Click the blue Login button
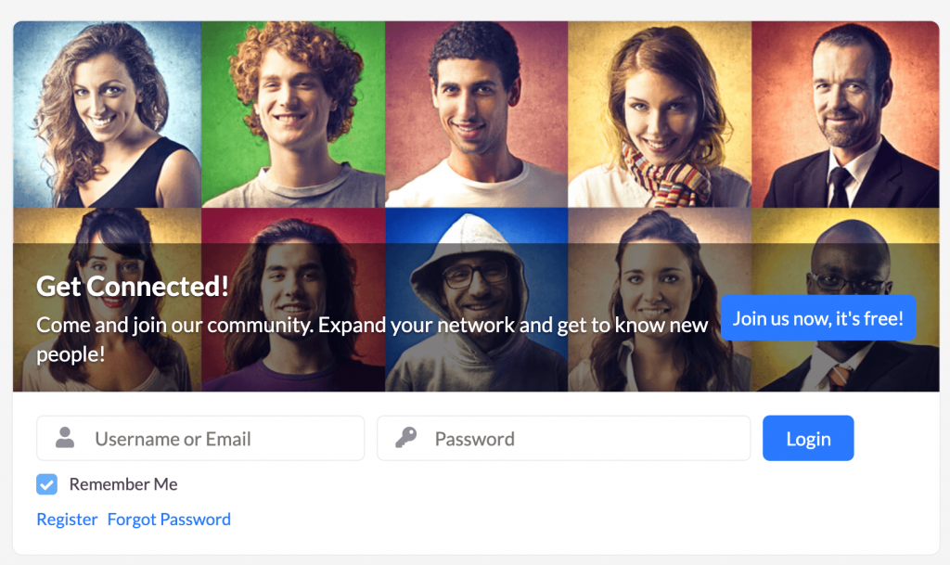Viewport: 950px width, 565px height. point(808,438)
